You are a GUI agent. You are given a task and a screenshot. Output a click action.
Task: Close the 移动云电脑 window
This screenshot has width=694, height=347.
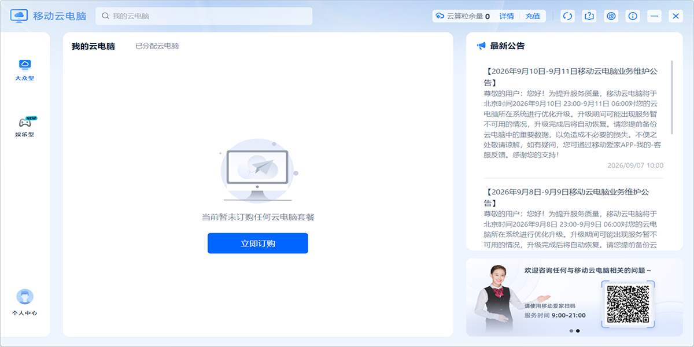(675, 16)
